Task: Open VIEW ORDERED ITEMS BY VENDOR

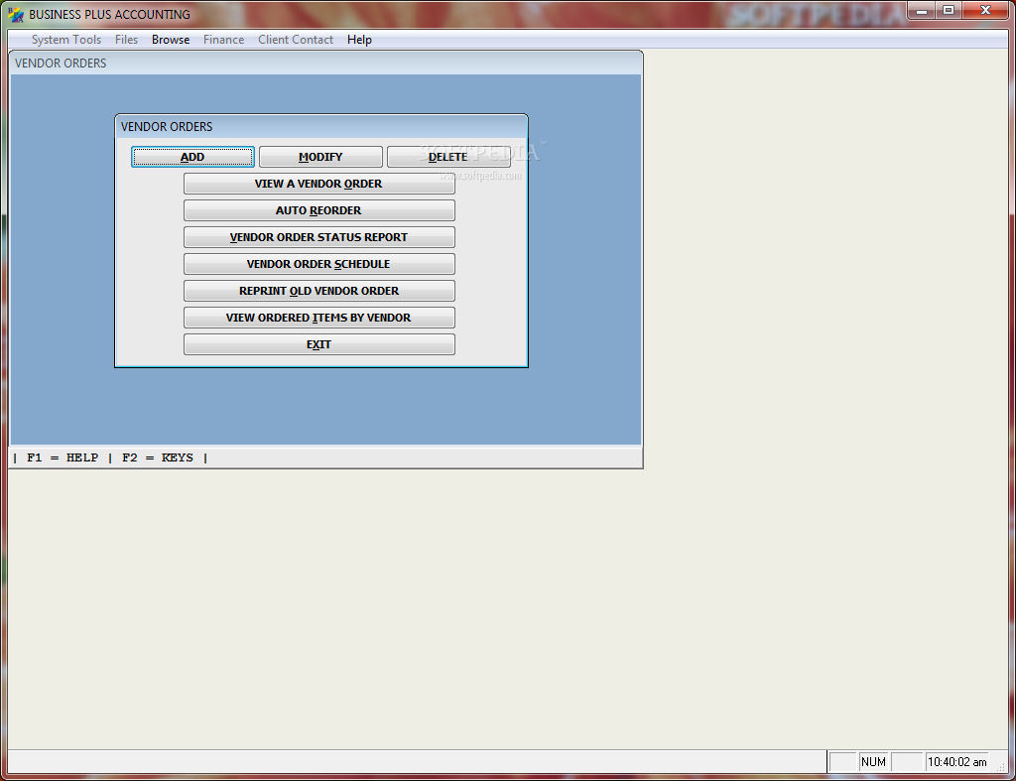Action: 318,318
